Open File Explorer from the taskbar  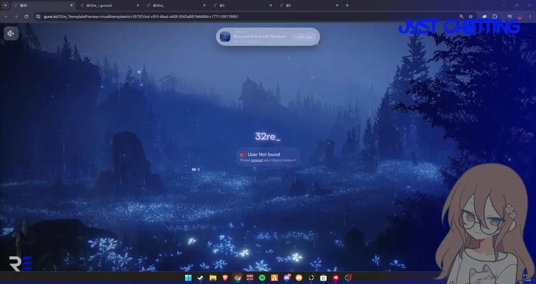tap(213, 278)
